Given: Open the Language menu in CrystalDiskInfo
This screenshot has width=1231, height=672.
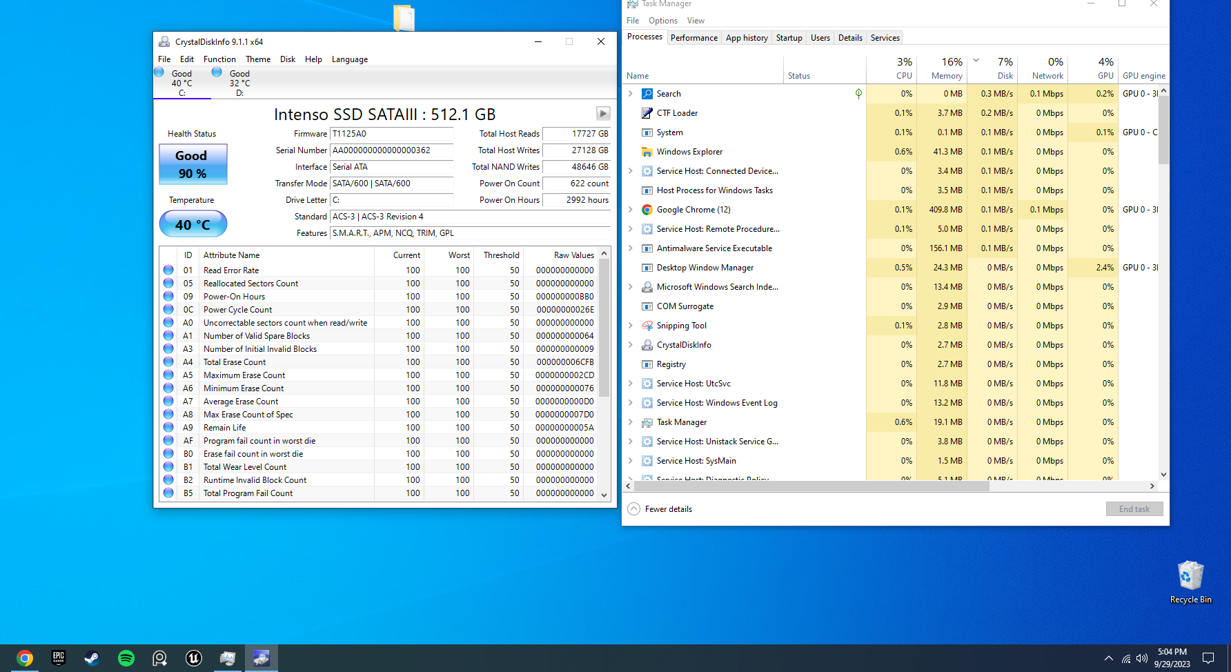Looking at the screenshot, I should click(x=350, y=59).
